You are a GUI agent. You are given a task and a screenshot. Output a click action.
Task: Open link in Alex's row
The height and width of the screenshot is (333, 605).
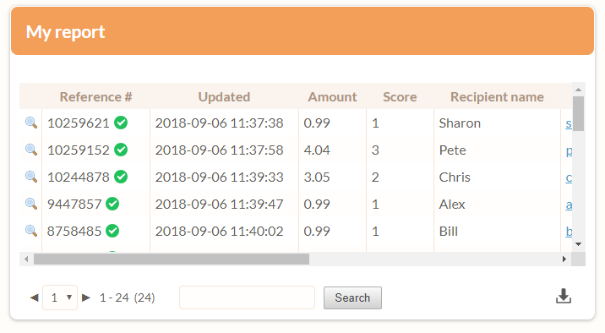click(569, 205)
